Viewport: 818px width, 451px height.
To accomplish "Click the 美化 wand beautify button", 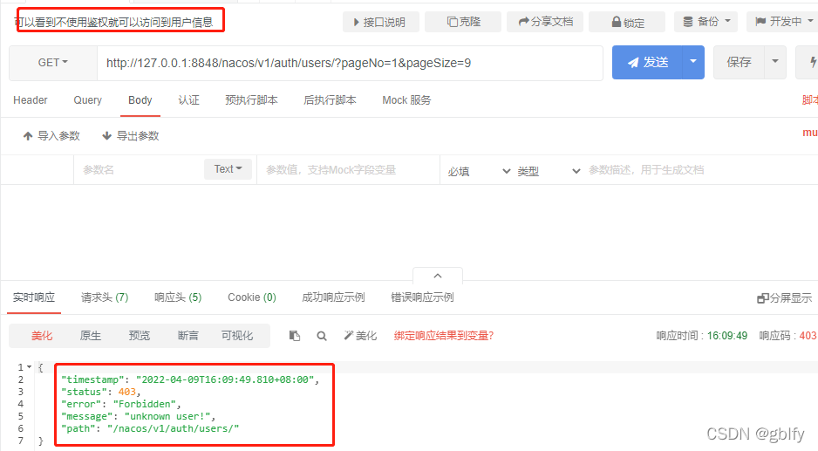I will click(x=360, y=336).
